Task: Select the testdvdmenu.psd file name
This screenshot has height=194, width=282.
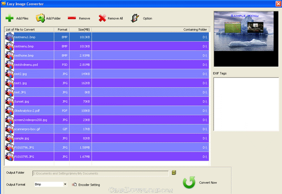Action: tap(26, 65)
